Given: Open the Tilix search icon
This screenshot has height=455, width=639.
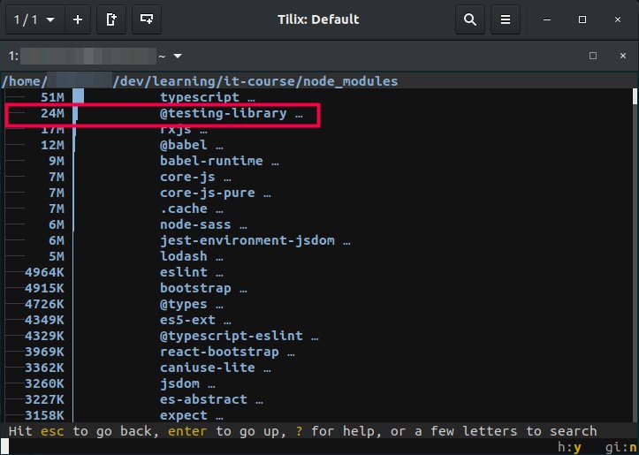Looking at the screenshot, I should [470, 19].
